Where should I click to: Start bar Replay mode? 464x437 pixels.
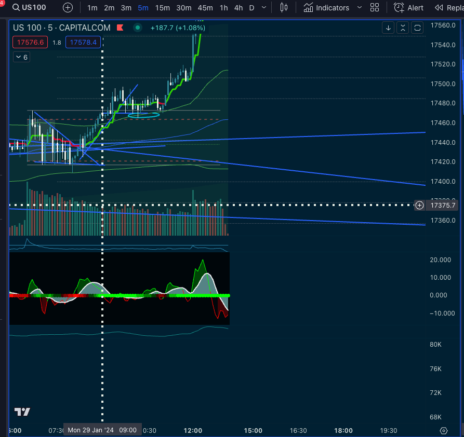pos(449,8)
